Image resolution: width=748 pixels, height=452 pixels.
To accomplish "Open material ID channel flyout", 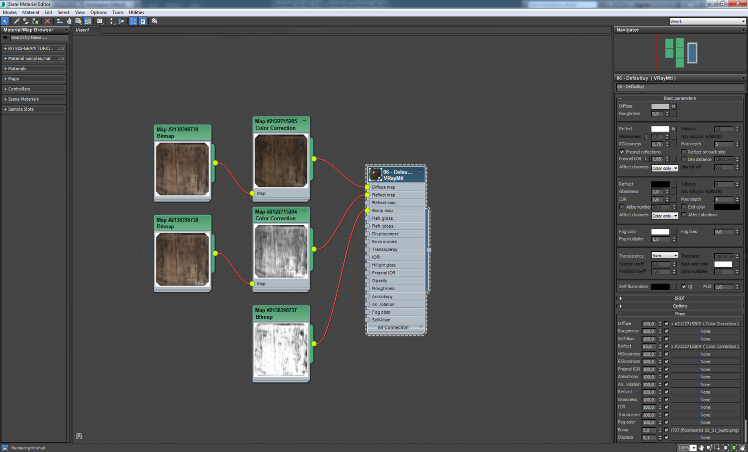I will tap(100, 21).
